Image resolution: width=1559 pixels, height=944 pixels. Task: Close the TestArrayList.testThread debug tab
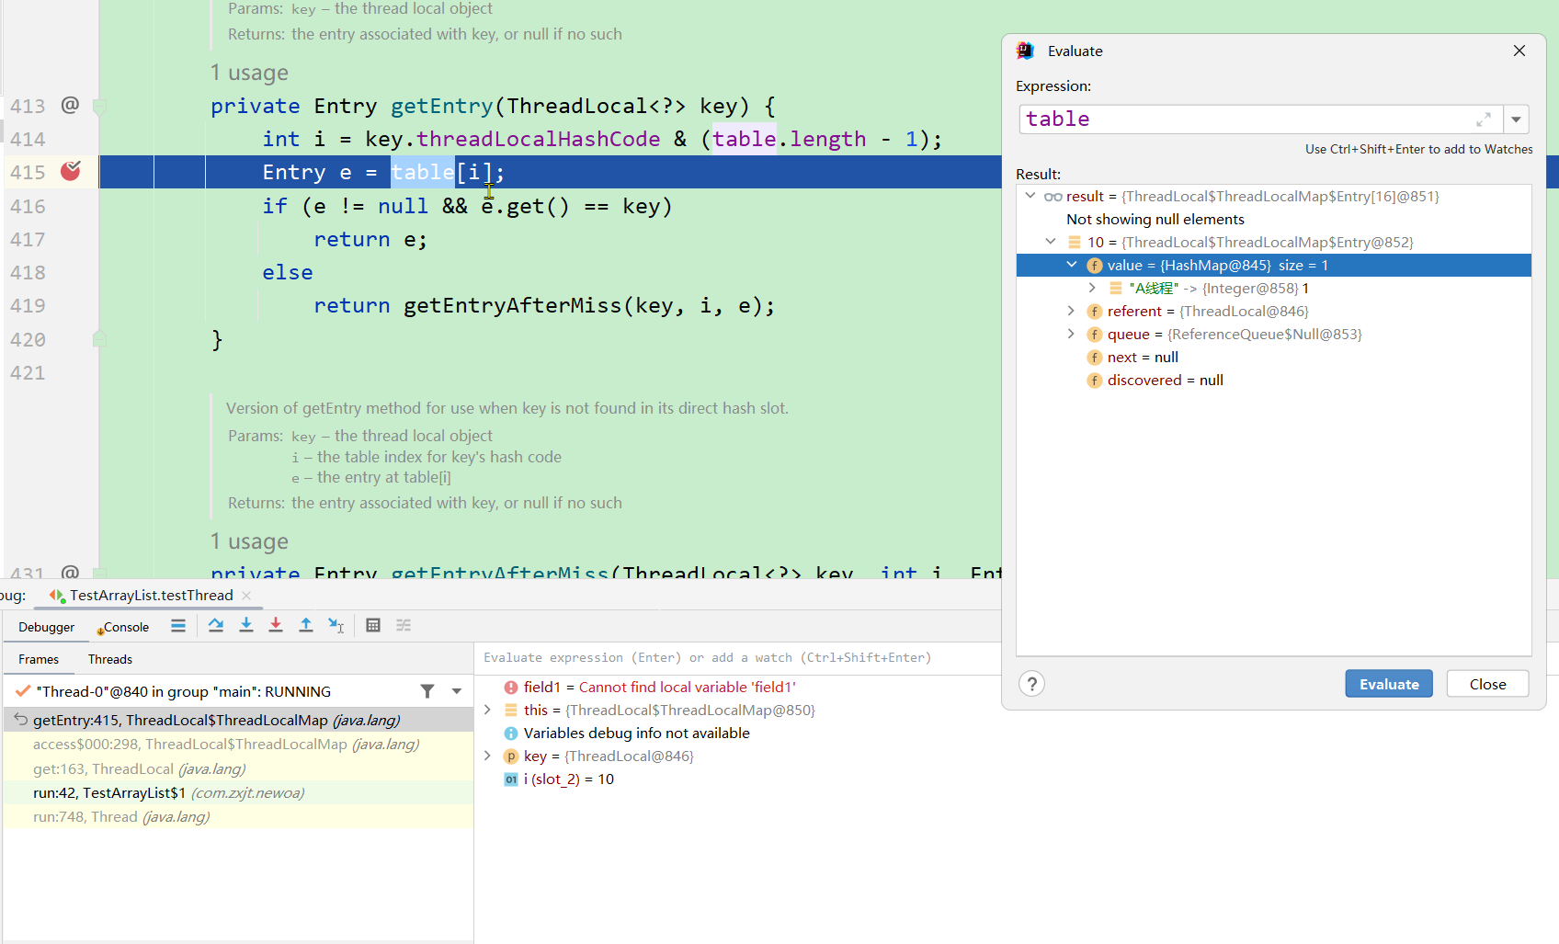click(x=246, y=596)
